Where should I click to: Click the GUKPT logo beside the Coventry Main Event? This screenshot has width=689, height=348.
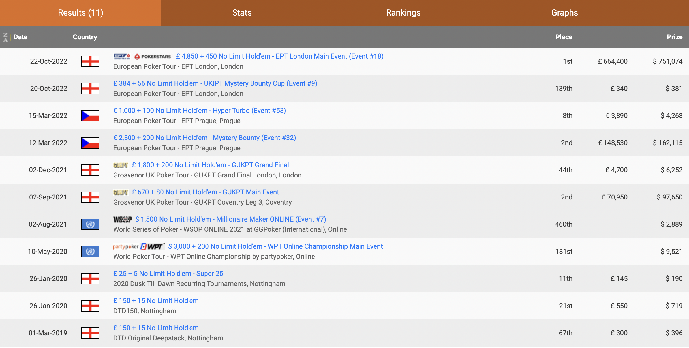pyautogui.click(x=121, y=192)
